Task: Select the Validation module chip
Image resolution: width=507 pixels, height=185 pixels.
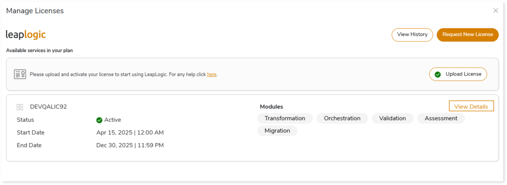Action: click(393, 118)
